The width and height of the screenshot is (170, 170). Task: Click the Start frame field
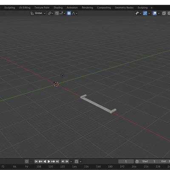tap(149, 161)
